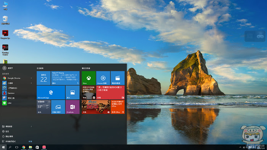
Task: Expand File Explorer jump list arrow
Action: pyautogui.click(x=31, y=126)
